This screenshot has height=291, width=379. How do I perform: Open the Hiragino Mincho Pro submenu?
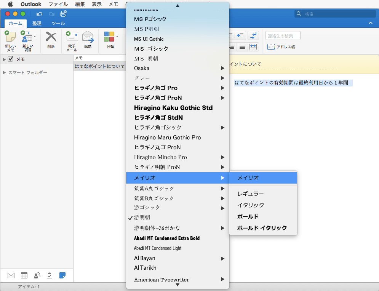click(x=178, y=157)
